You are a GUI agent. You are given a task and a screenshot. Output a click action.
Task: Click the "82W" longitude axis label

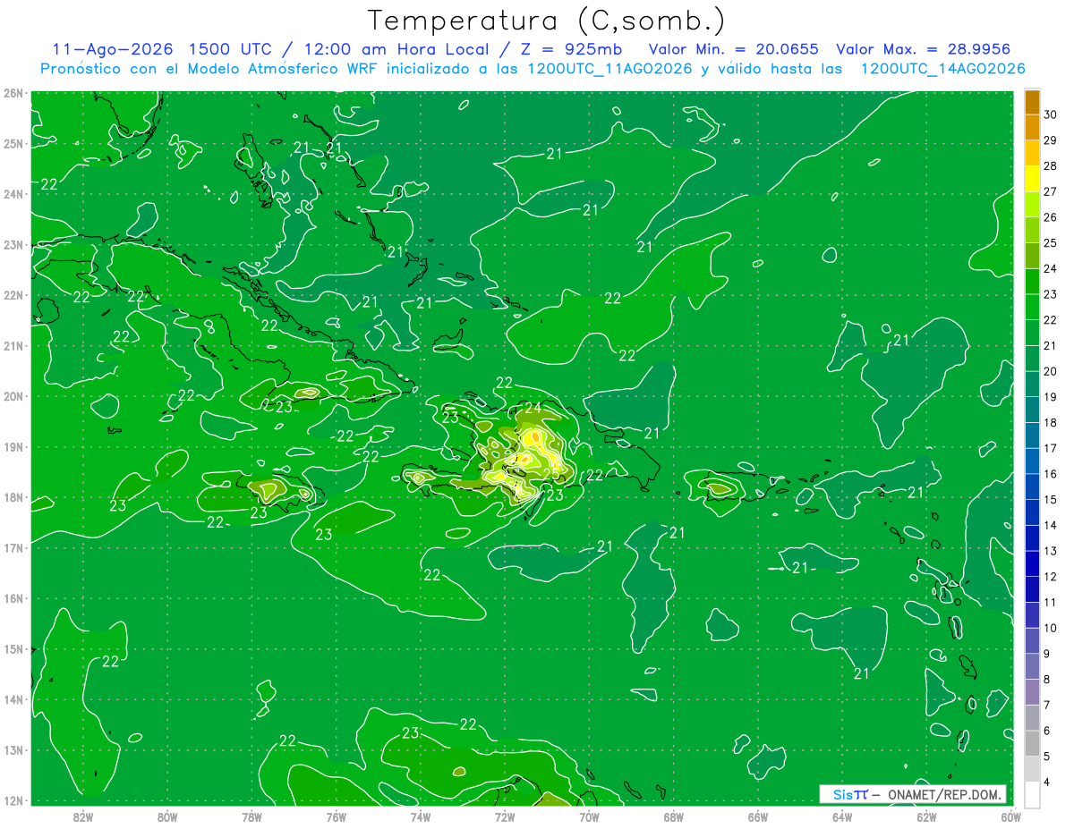tap(83, 816)
